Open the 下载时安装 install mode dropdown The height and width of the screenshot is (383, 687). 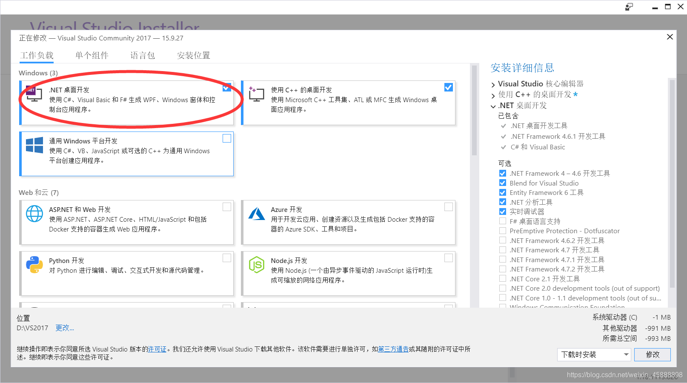(x=594, y=354)
